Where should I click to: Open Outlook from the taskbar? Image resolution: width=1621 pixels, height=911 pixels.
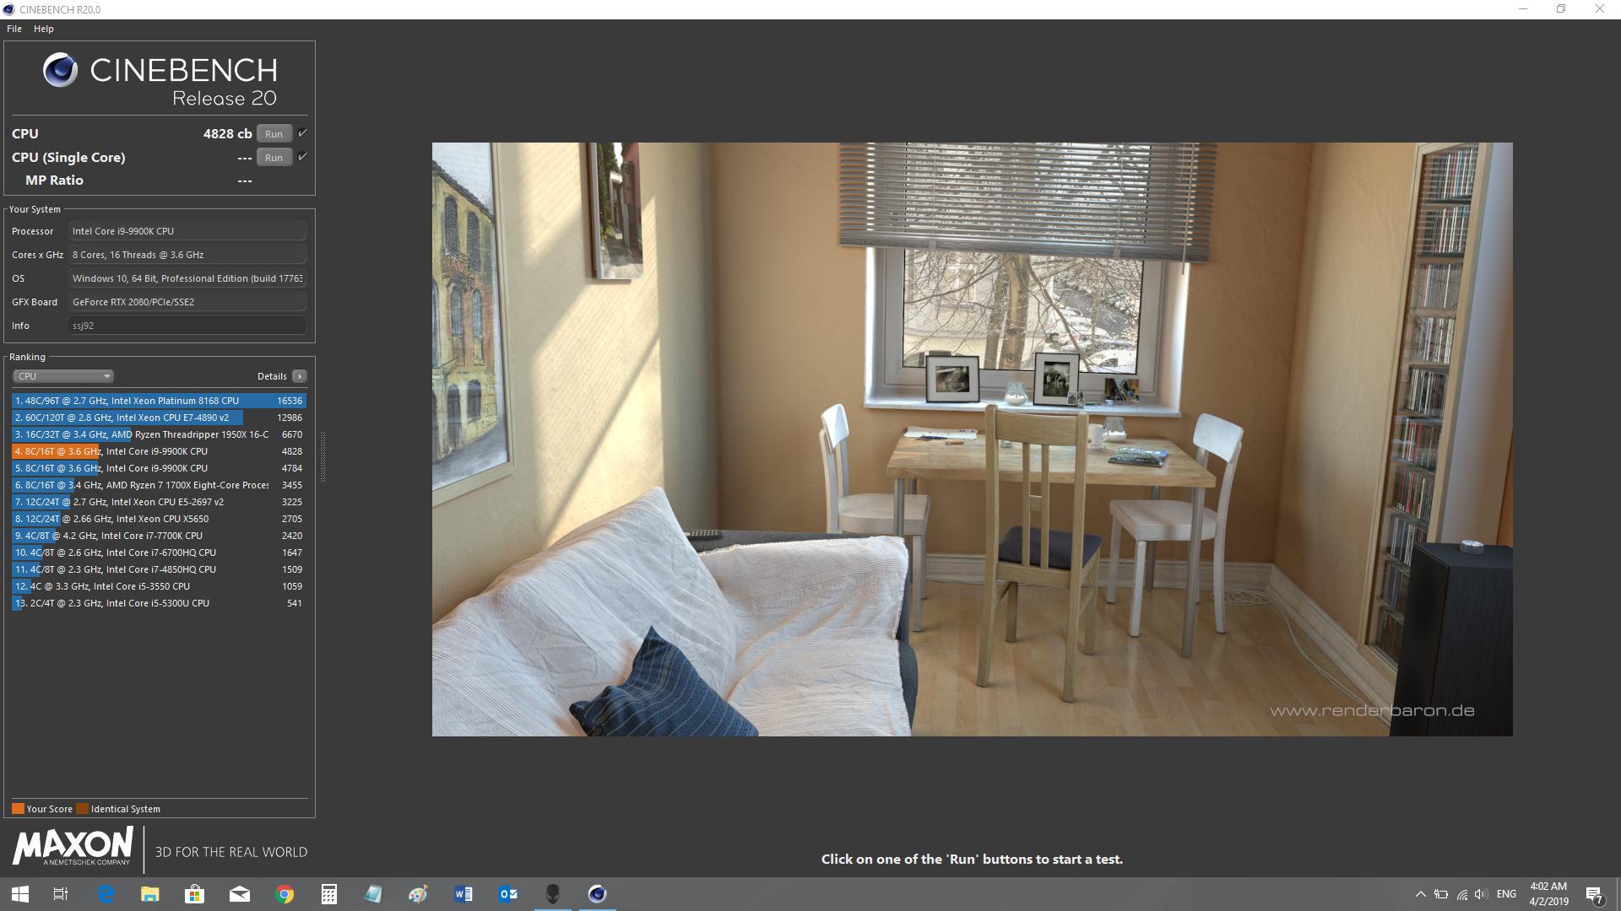click(x=508, y=894)
